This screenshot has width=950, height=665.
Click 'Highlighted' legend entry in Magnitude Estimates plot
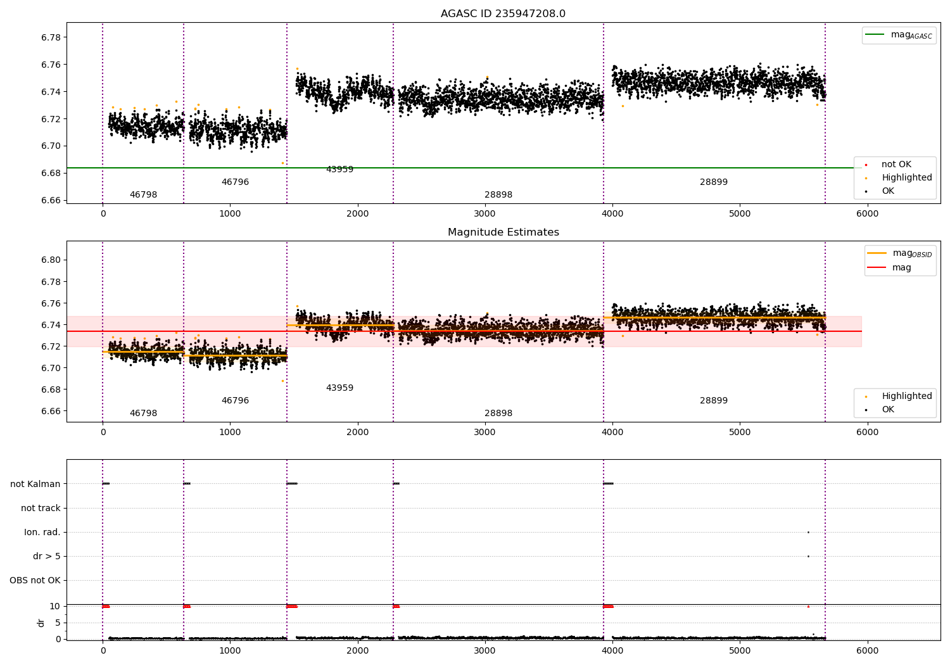[897, 396]
